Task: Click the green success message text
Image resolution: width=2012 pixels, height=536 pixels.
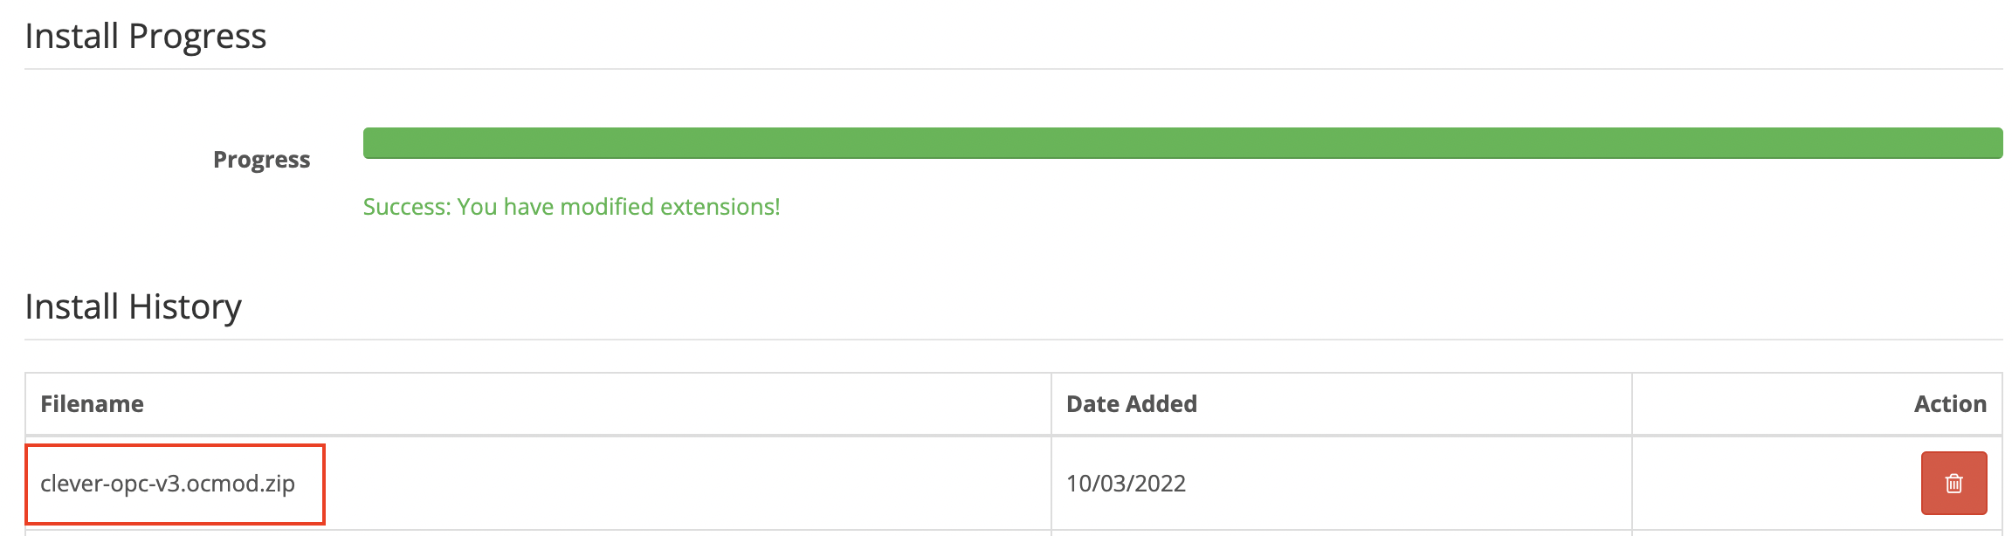Action: [571, 207]
